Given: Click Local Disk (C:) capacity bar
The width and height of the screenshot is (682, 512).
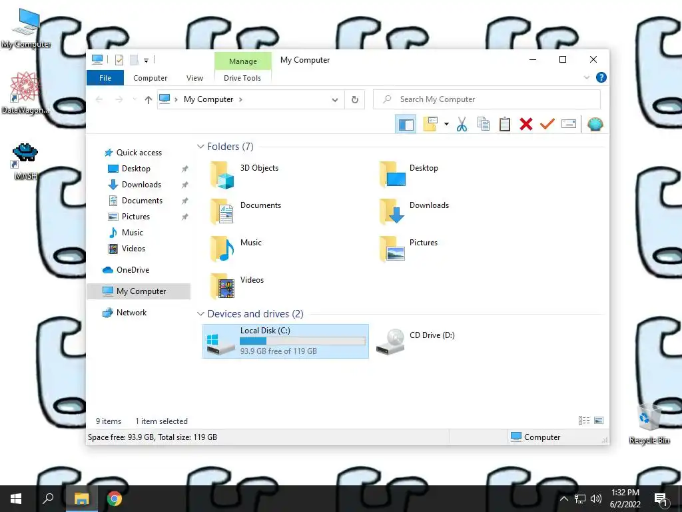Looking at the screenshot, I should (303, 341).
